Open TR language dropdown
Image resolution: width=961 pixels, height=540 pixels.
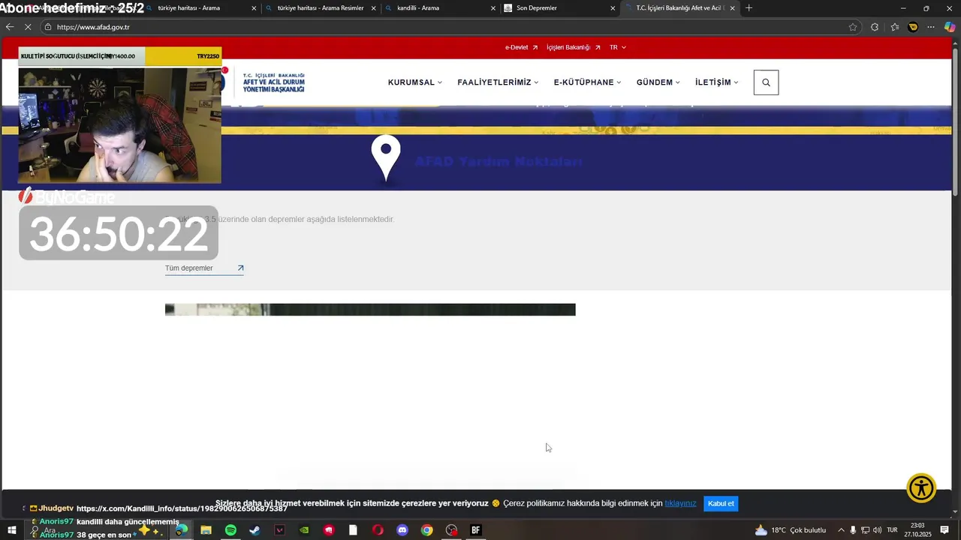[617, 47]
